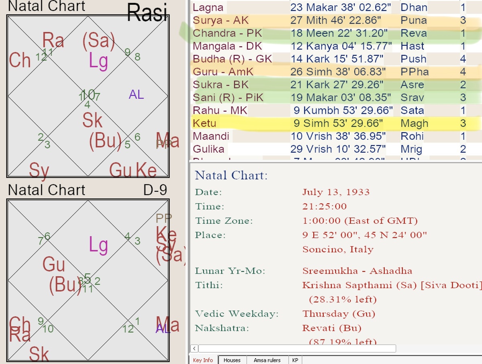482x364 pixels.
Task: Click the Mrig nakshatra cell
Action: pyautogui.click(x=411, y=149)
